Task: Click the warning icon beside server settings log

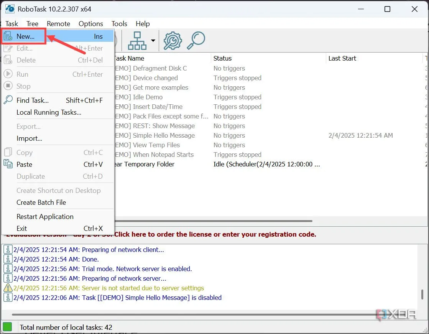Action: (x=8, y=288)
